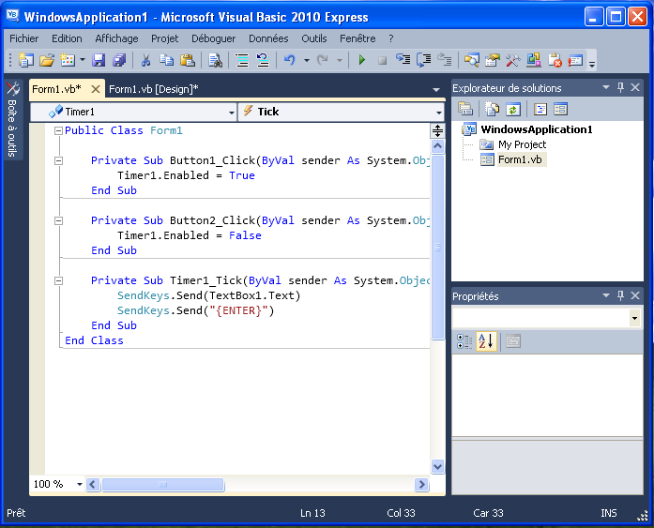This screenshot has height=528, width=654.
Task: Open the Edition menu
Action: click(x=67, y=38)
